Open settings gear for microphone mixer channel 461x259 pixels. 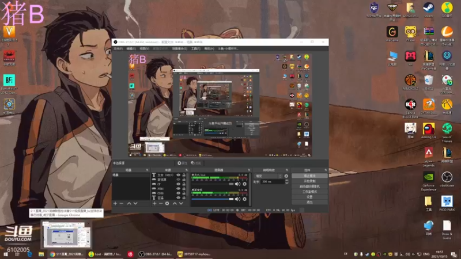click(x=244, y=184)
